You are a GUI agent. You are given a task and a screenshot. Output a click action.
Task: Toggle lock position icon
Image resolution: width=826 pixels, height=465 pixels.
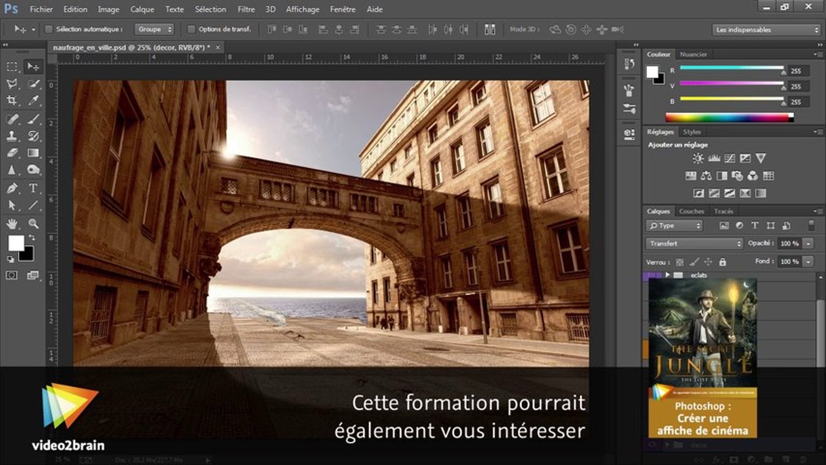point(708,262)
